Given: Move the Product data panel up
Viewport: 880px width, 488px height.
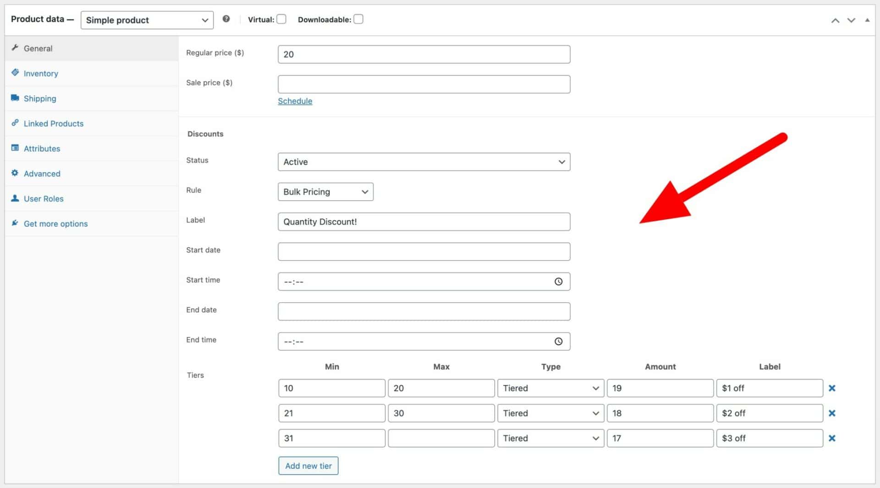Looking at the screenshot, I should 836,21.
